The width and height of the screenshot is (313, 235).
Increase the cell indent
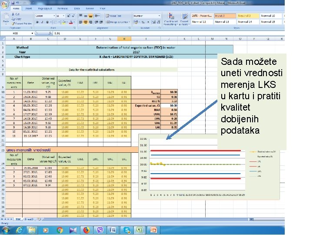pyautogui.click(x=101, y=22)
